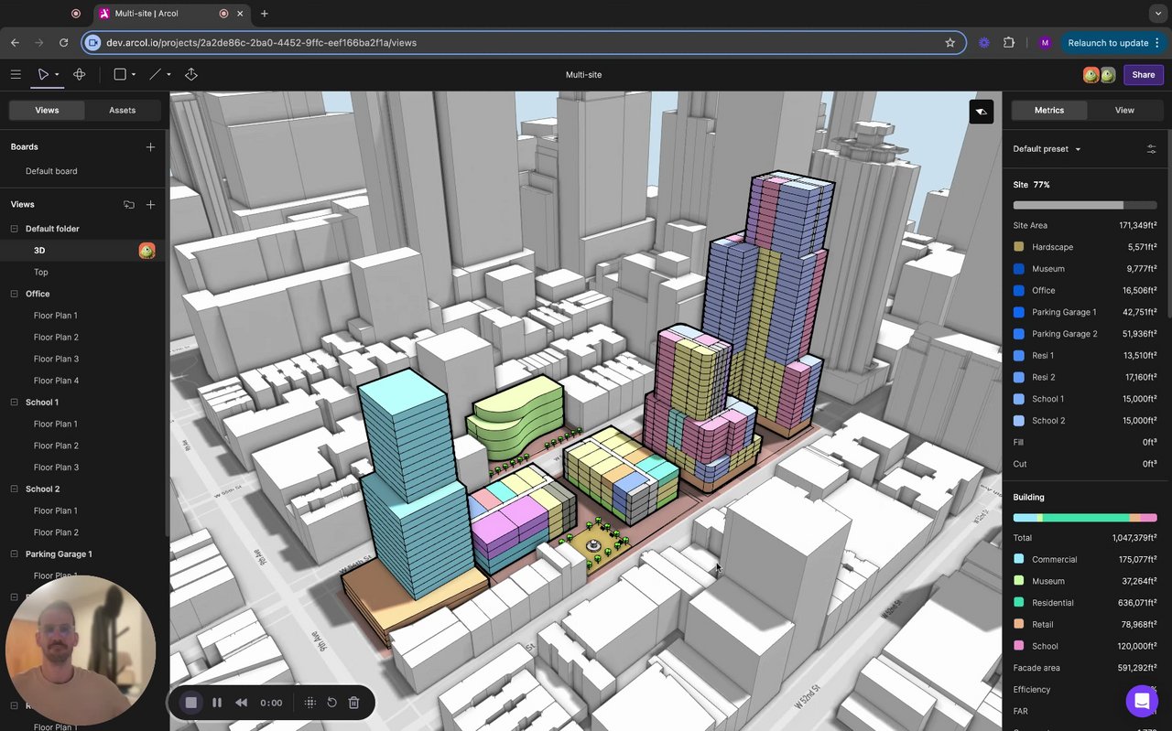Image resolution: width=1172 pixels, height=731 pixels.
Task: Collapse the School 1 folder
Action: click(x=15, y=403)
